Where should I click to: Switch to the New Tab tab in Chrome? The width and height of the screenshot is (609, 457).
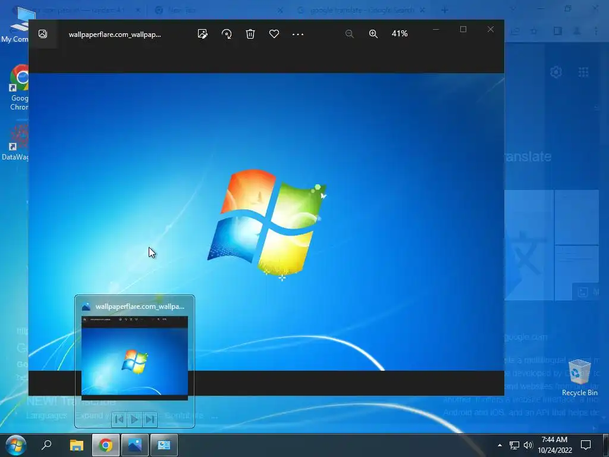[215, 10]
